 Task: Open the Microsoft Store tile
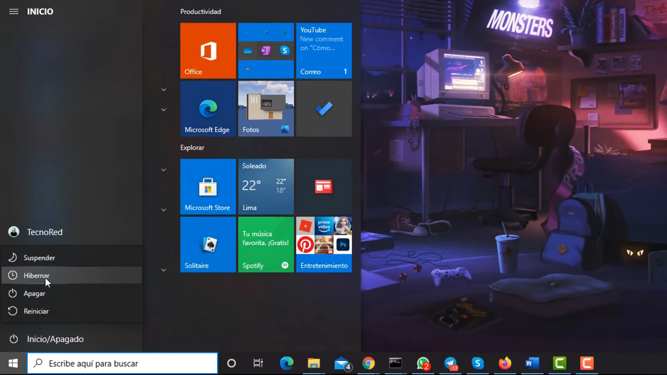tap(208, 187)
